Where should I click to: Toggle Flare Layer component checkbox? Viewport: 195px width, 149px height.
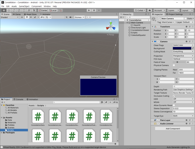click(158, 120)
